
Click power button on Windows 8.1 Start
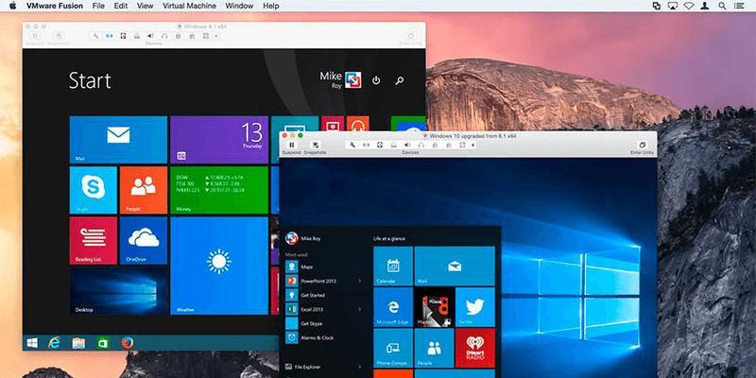[376, 81]
